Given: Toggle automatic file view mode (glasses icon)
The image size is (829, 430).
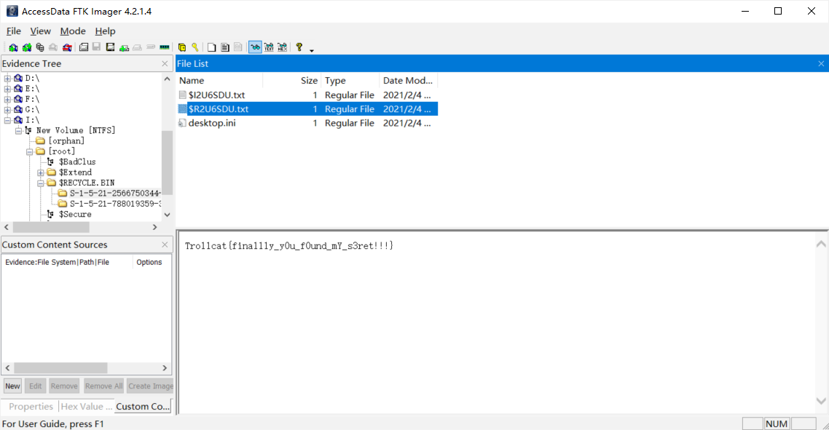Looking at the screenshot, I should coord(255,47).
